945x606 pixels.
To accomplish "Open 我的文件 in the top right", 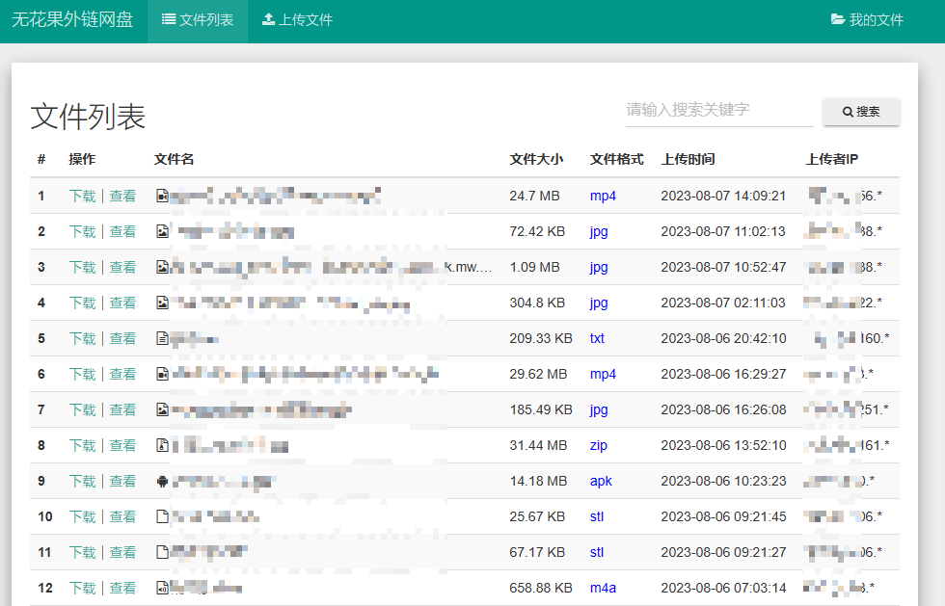I will pos(867,20).
